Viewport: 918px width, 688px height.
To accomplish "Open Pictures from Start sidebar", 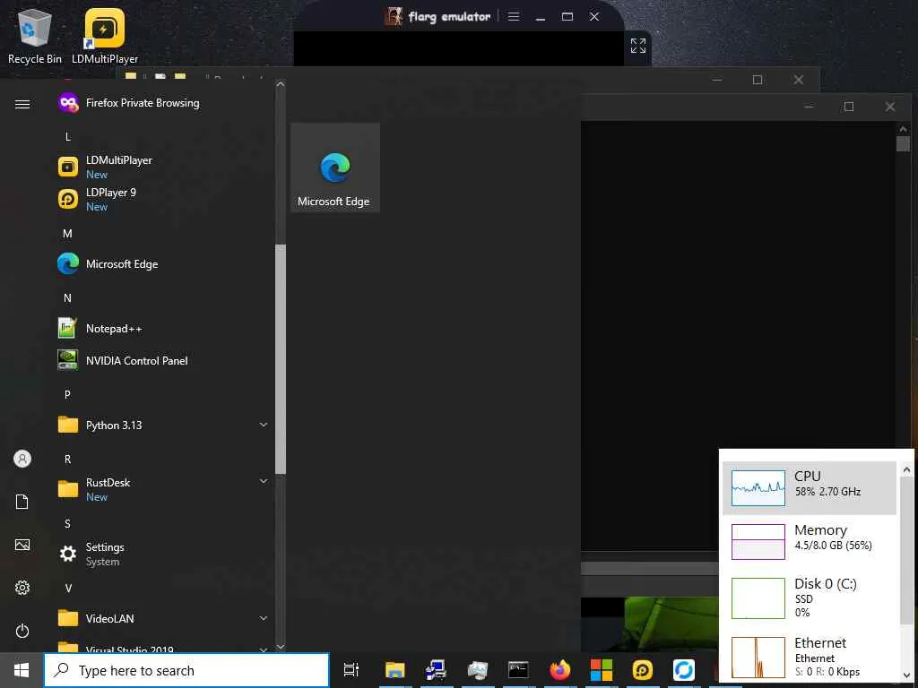I will [22, 546].
